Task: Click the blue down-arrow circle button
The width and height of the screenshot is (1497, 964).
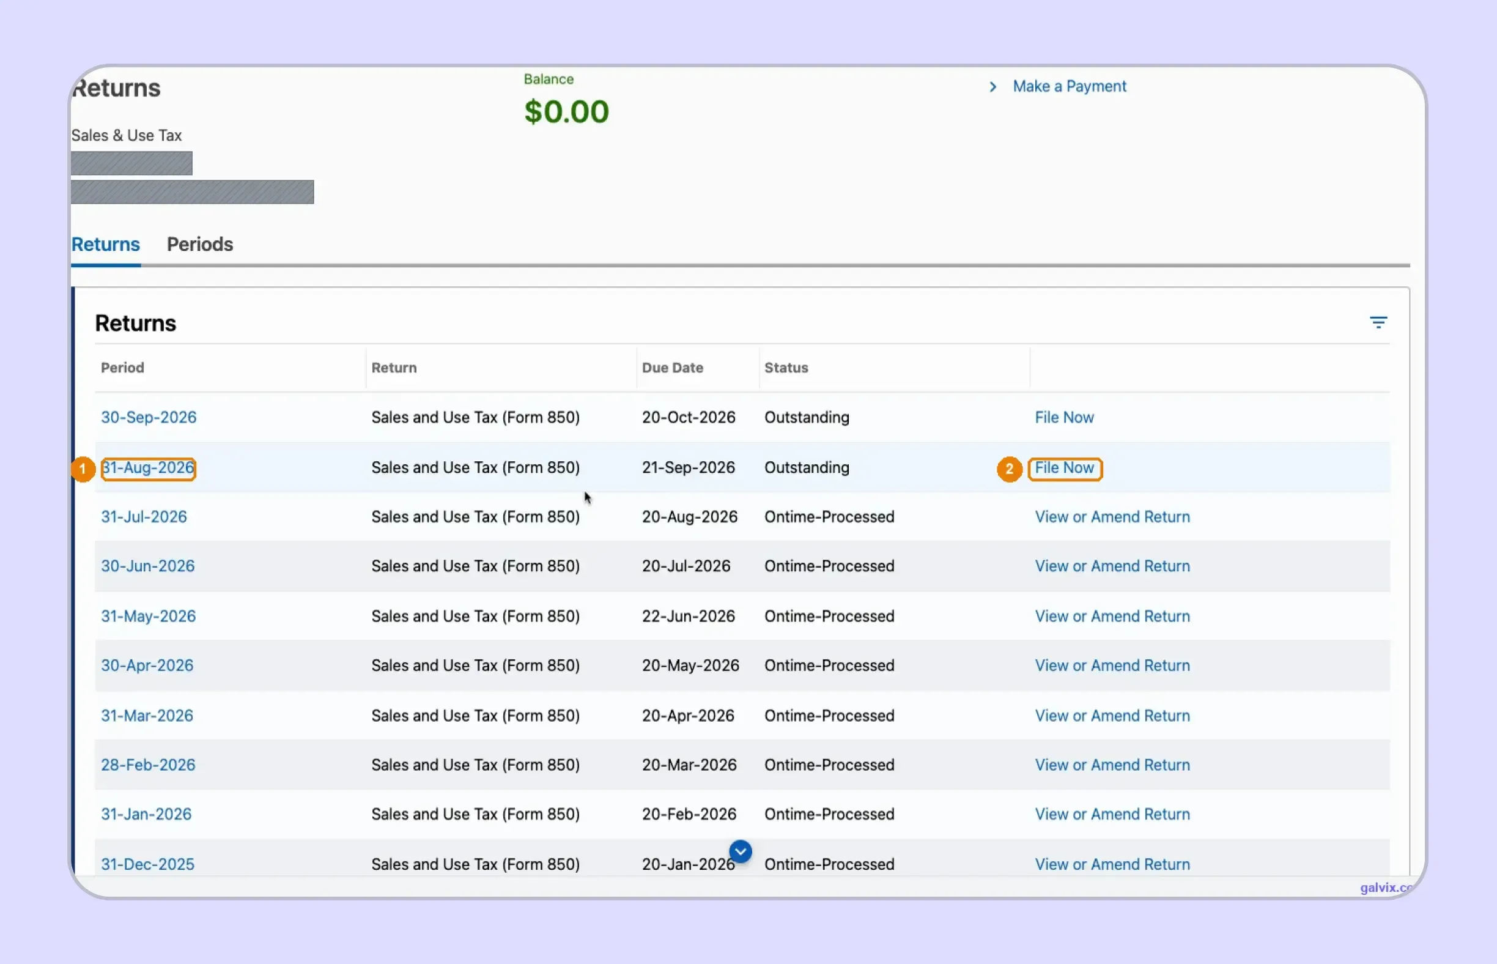Action: tap(741, 851)
